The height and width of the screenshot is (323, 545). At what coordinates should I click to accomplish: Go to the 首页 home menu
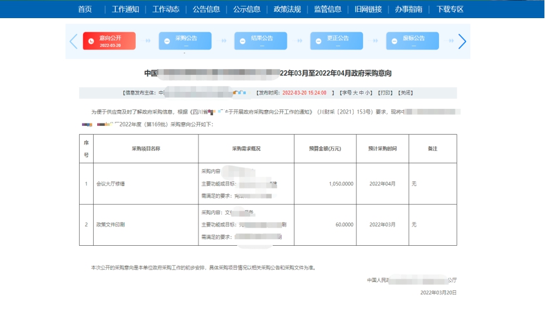[x=85, y=9]
